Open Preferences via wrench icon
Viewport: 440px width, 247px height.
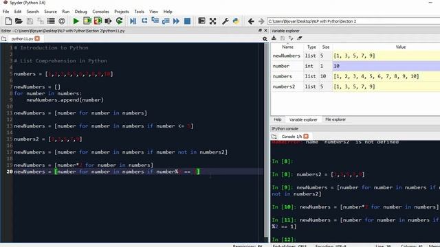click(225, 21)
